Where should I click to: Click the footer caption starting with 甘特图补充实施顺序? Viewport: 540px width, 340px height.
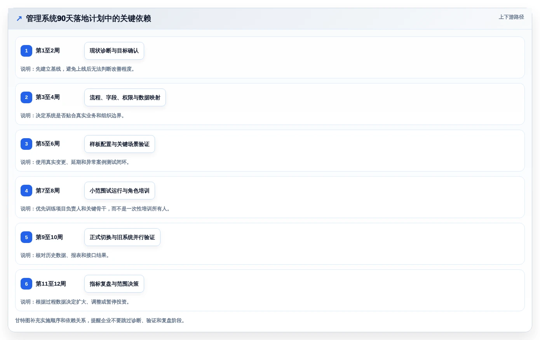pos(100,321)
